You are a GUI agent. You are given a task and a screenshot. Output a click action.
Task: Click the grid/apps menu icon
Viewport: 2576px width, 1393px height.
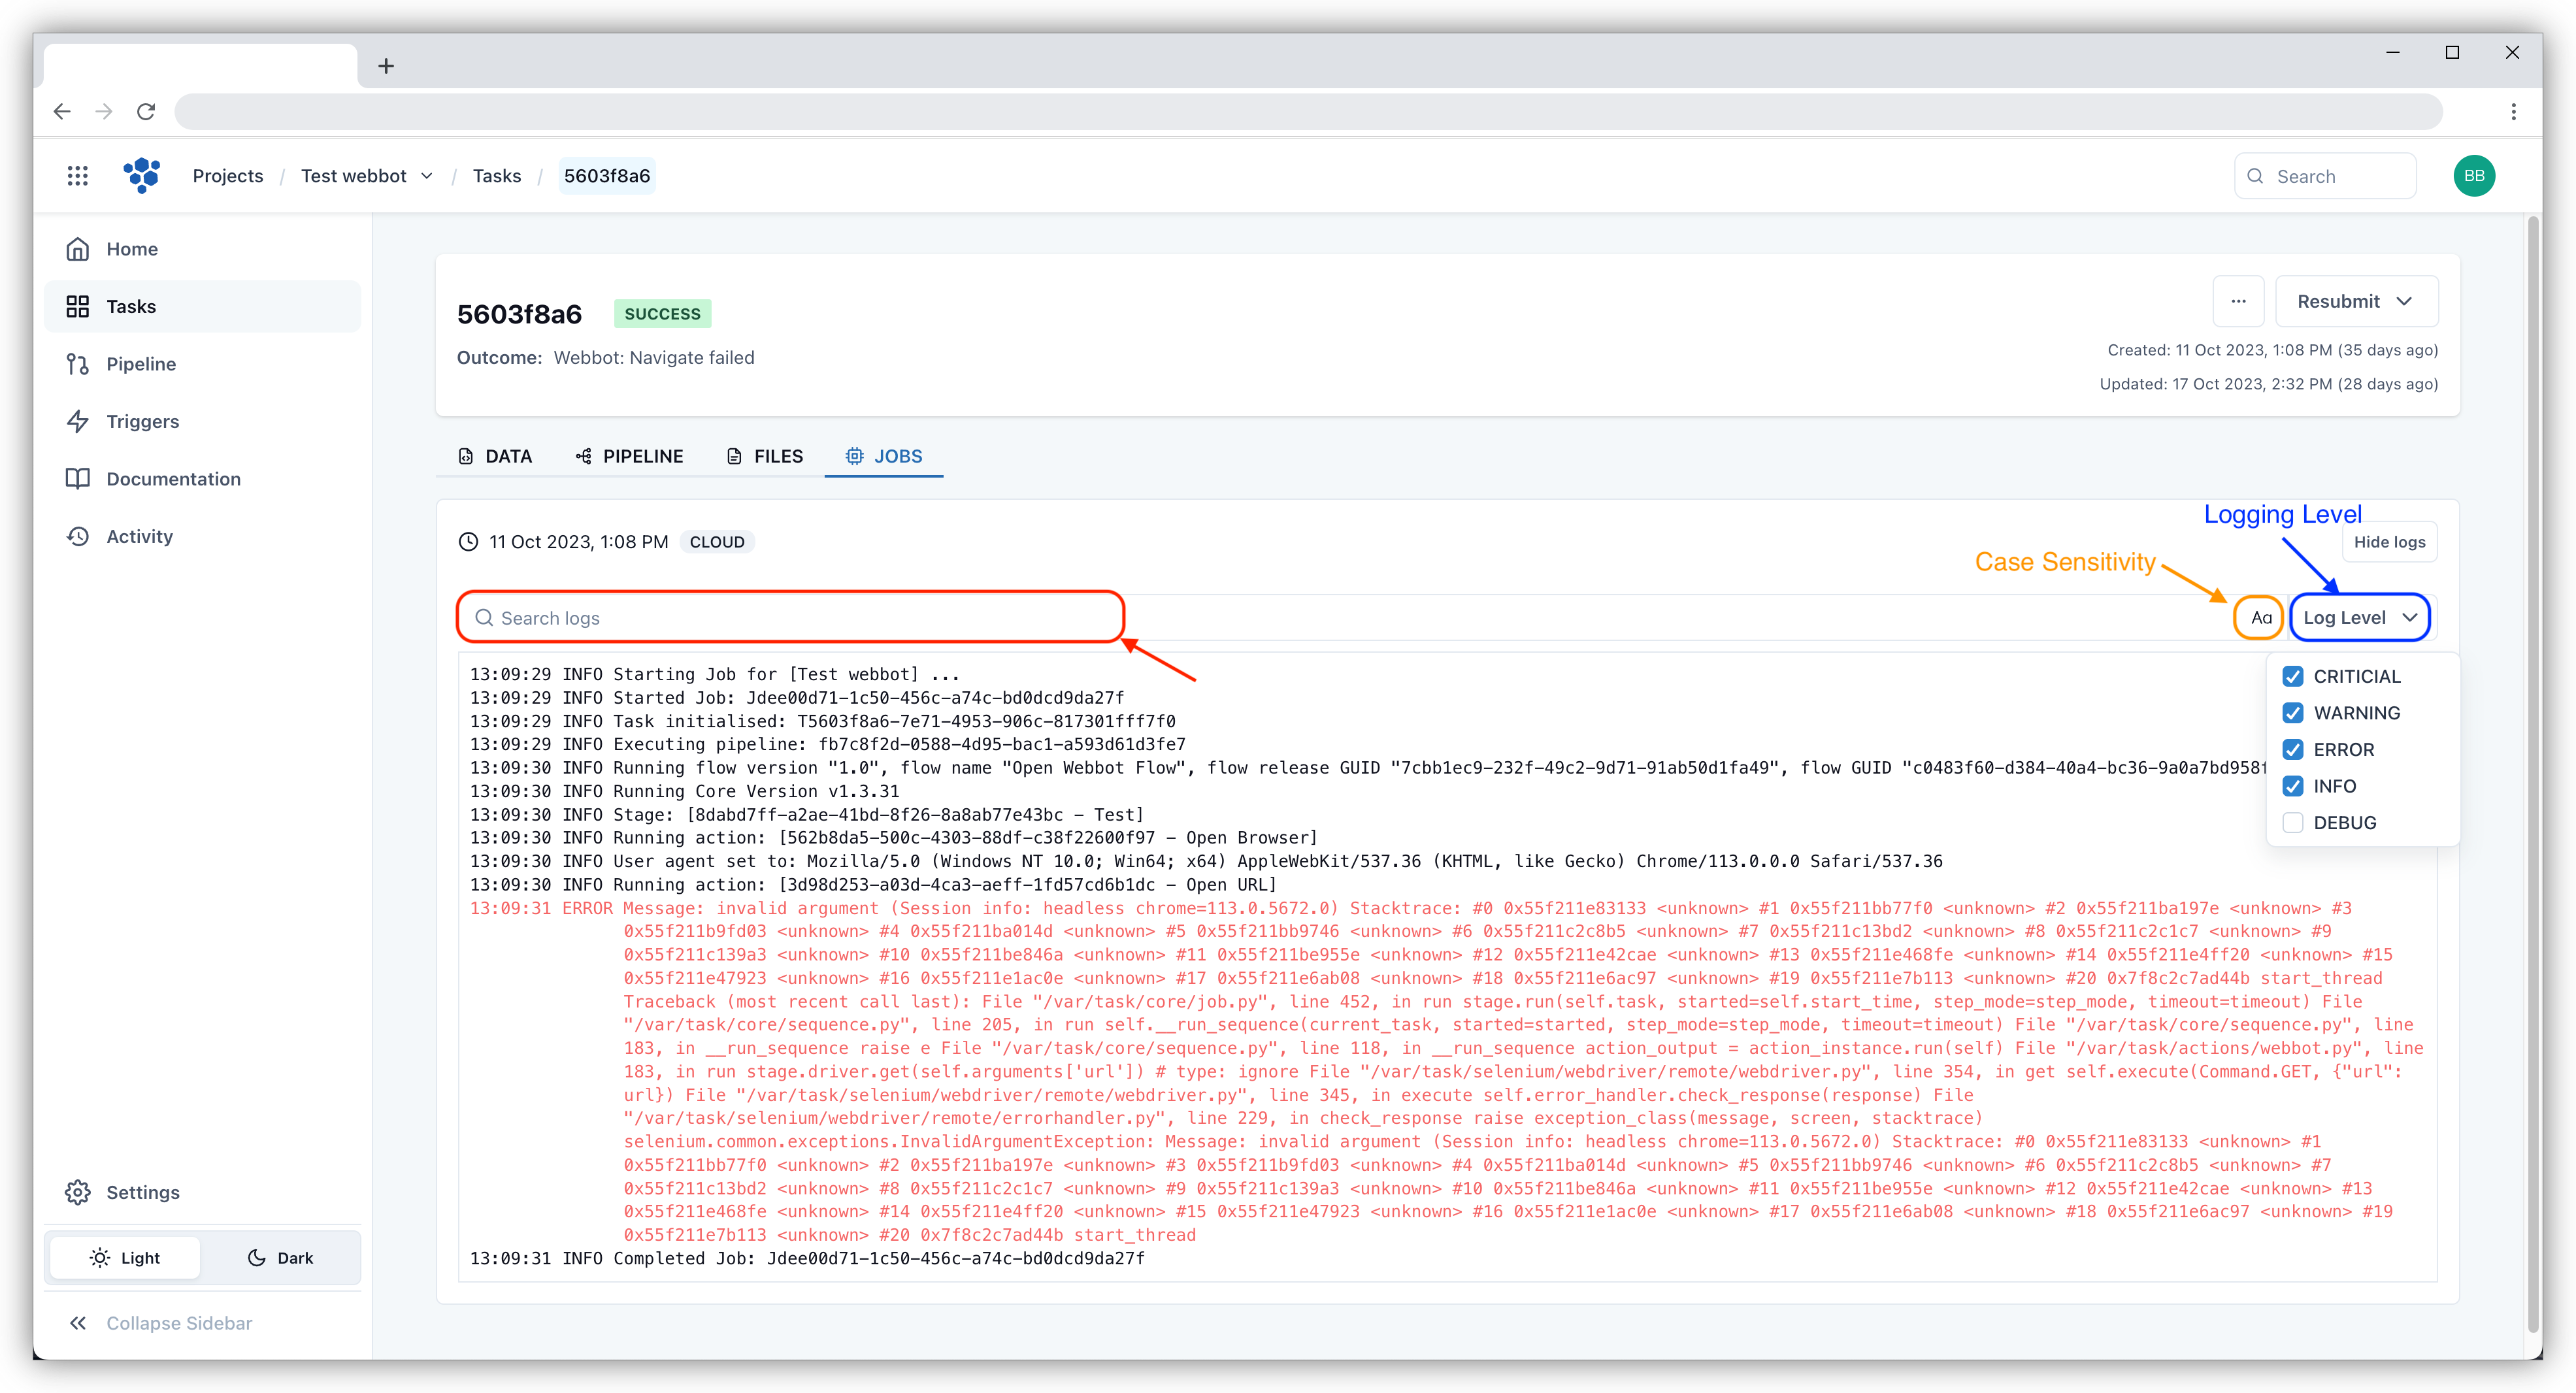point(79,176)
